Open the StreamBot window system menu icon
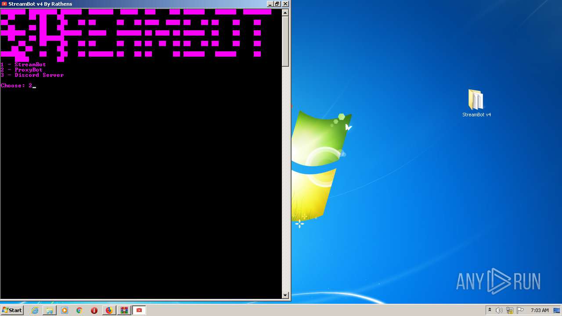The height and width of the screenshot is (316, 562). click(x=4, y=4)
